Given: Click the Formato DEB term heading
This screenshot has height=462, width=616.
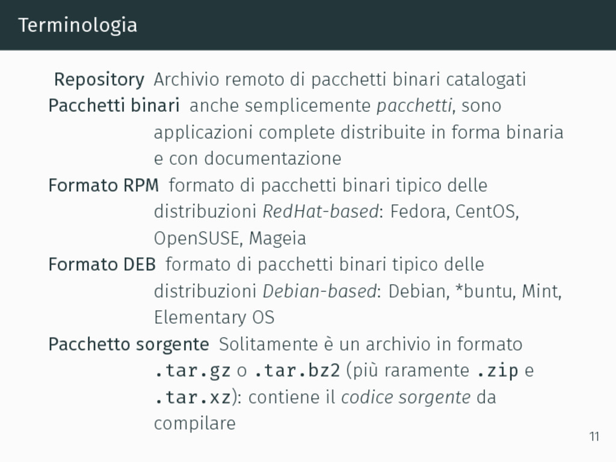Looking at the screenshot, I should click(x=102, y=265).
